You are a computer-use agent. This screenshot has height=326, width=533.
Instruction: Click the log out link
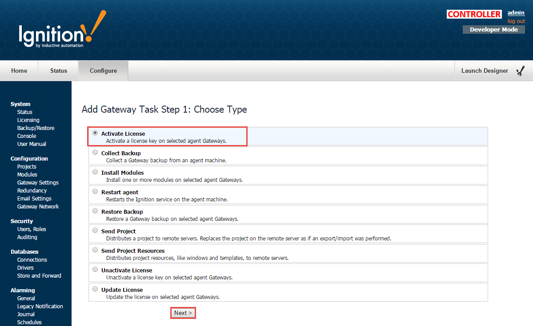click(x=517, y=21)
